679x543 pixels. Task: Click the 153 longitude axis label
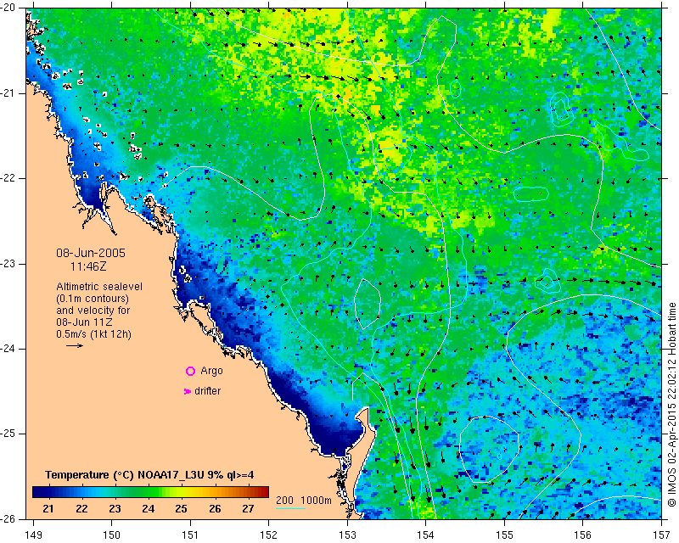347,535
